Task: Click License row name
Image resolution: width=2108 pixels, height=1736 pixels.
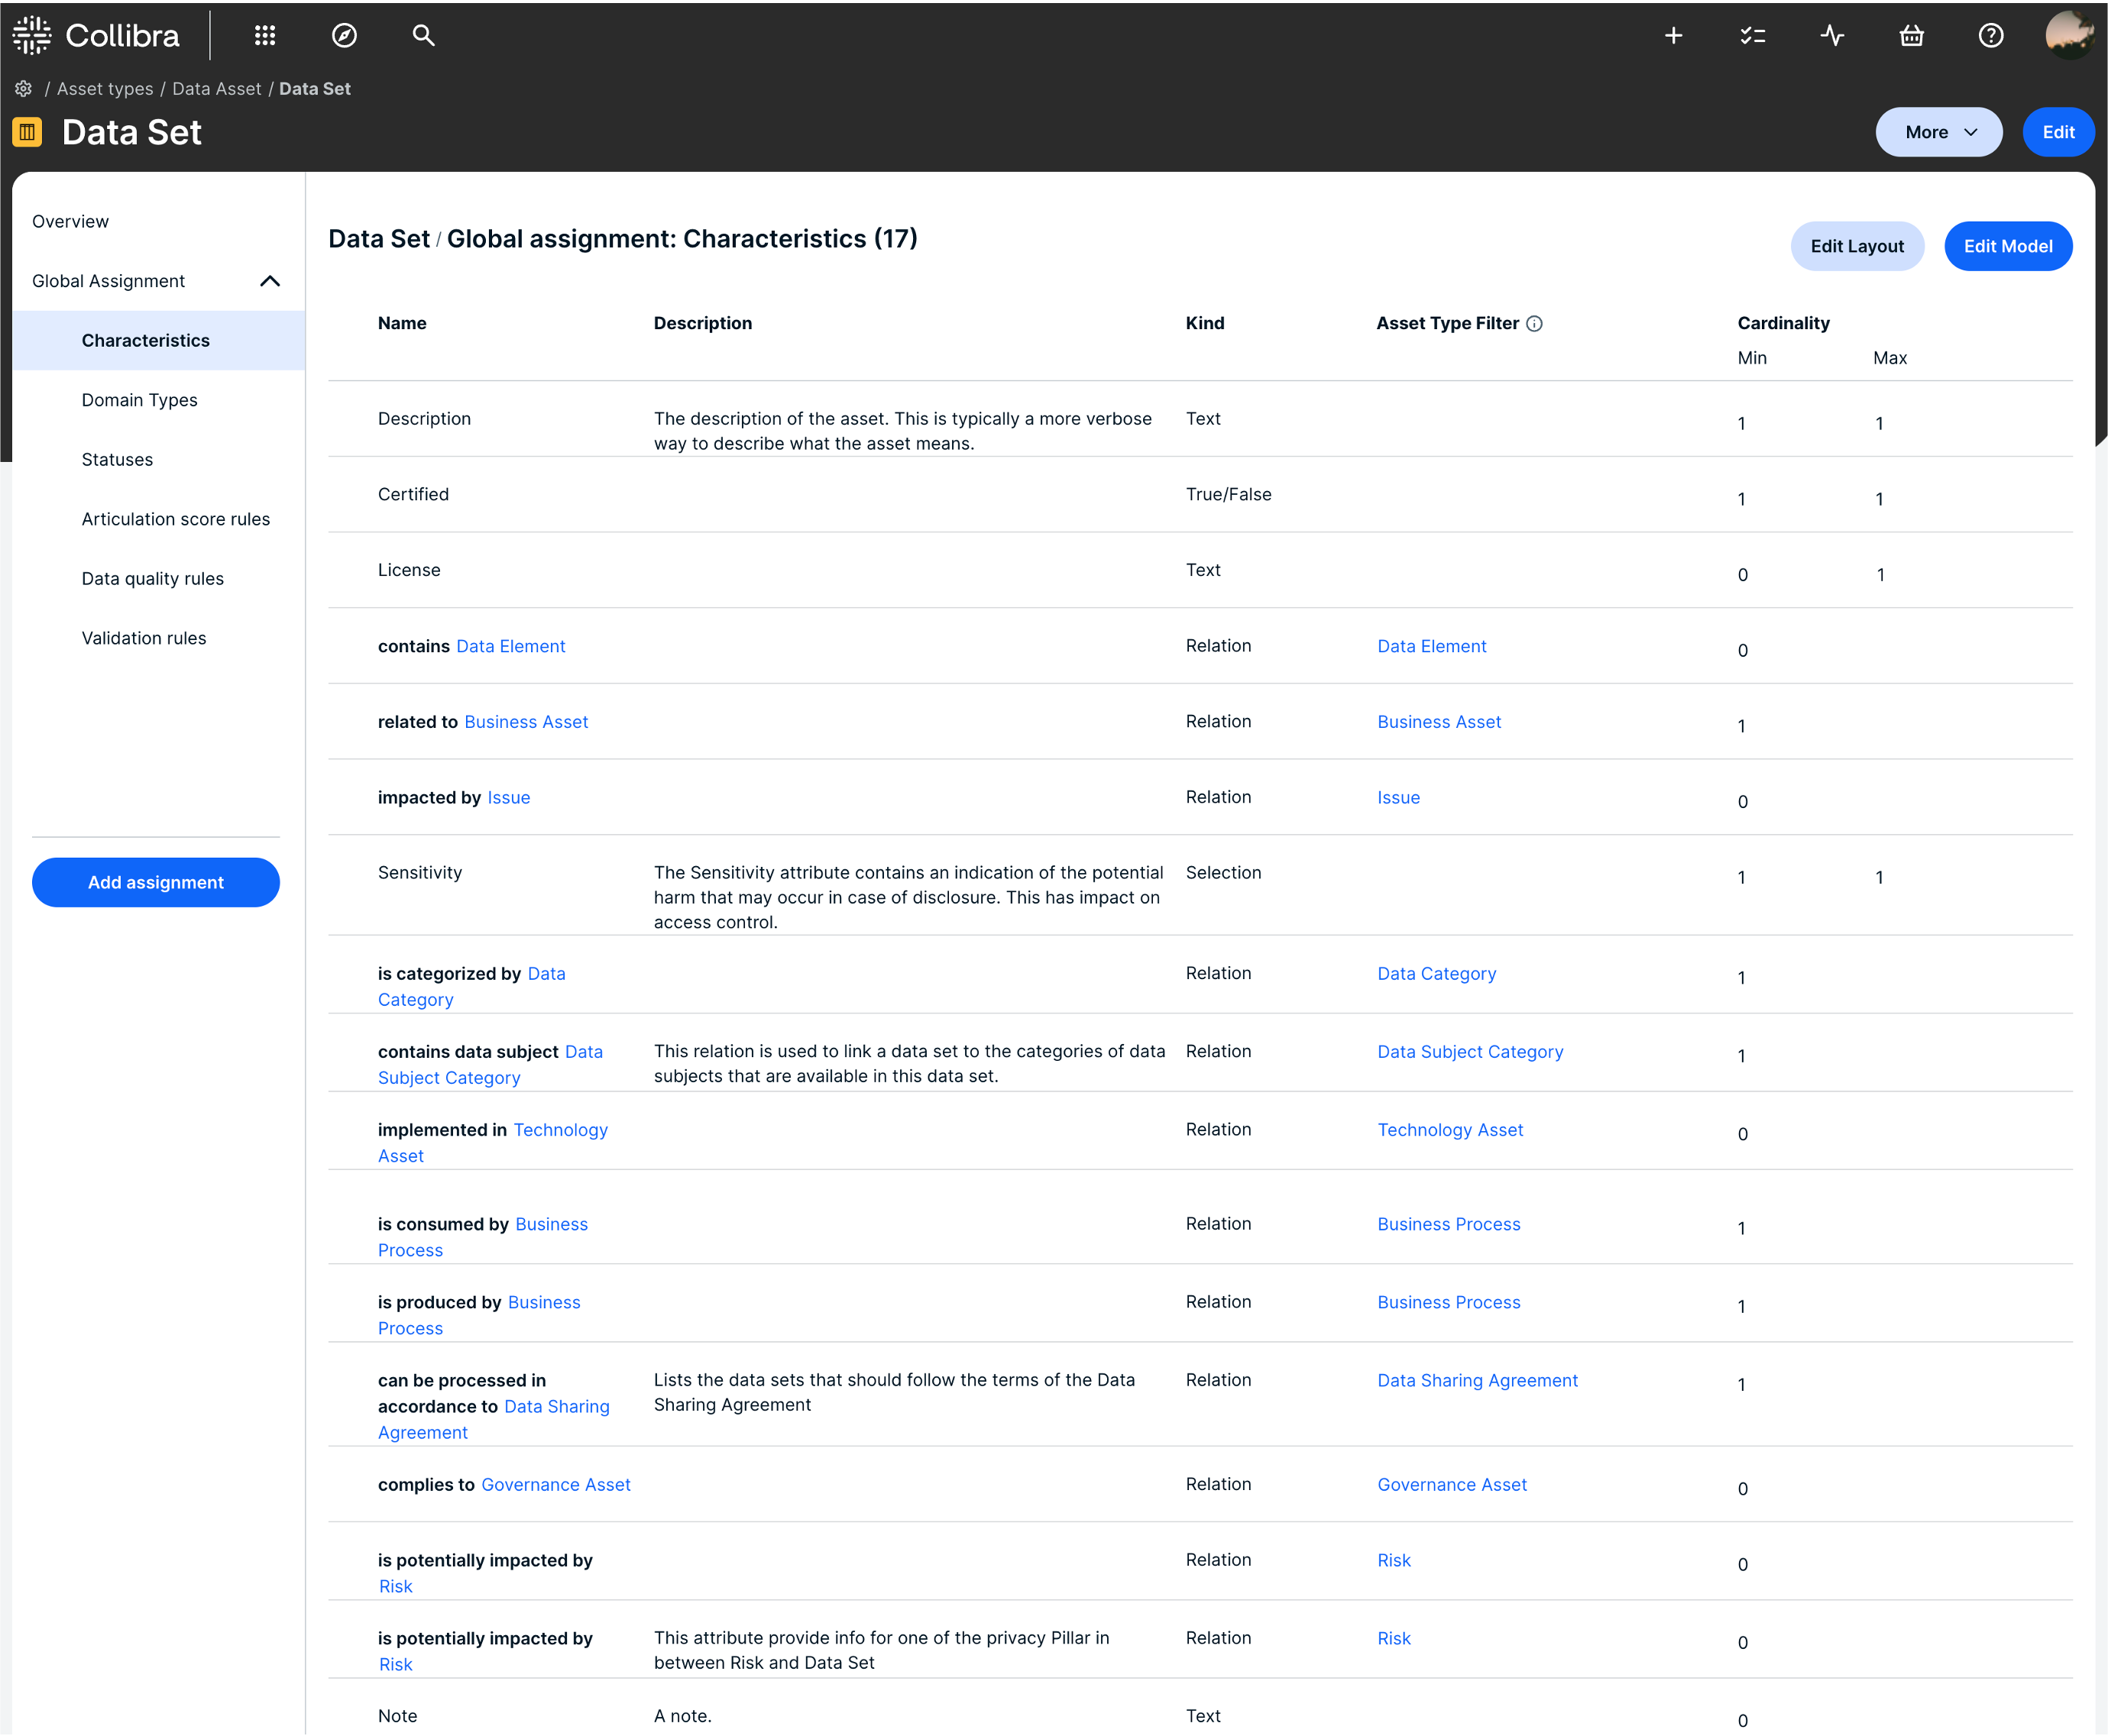Action: pos(410,570)
